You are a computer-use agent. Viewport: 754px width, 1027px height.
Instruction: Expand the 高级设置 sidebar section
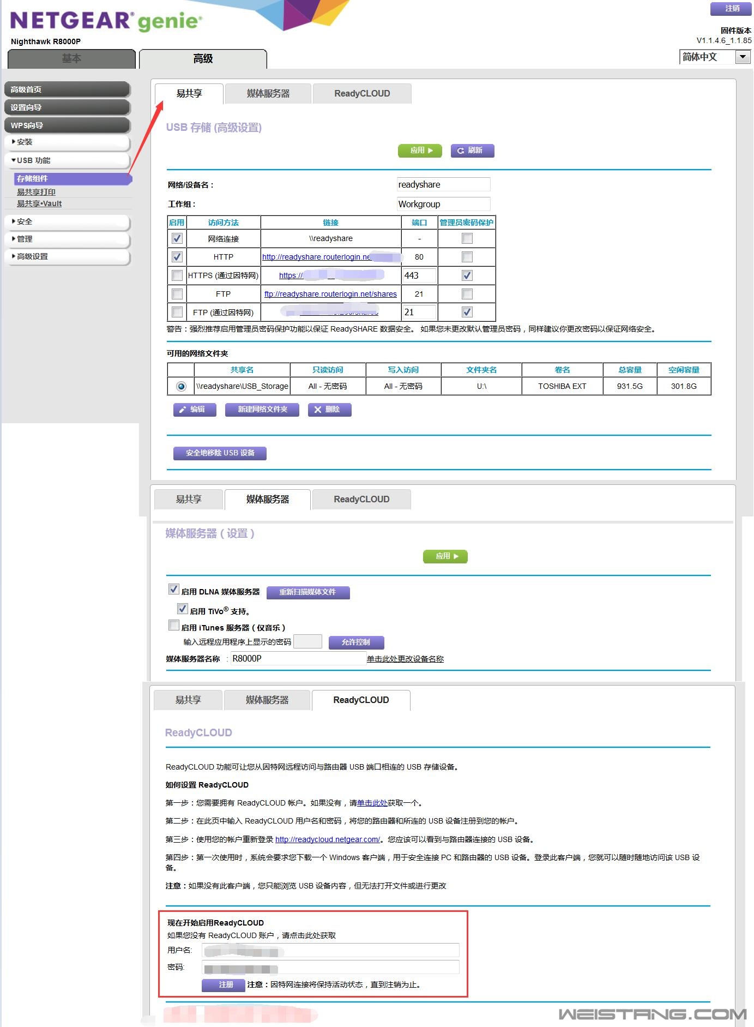coord(67,257)
